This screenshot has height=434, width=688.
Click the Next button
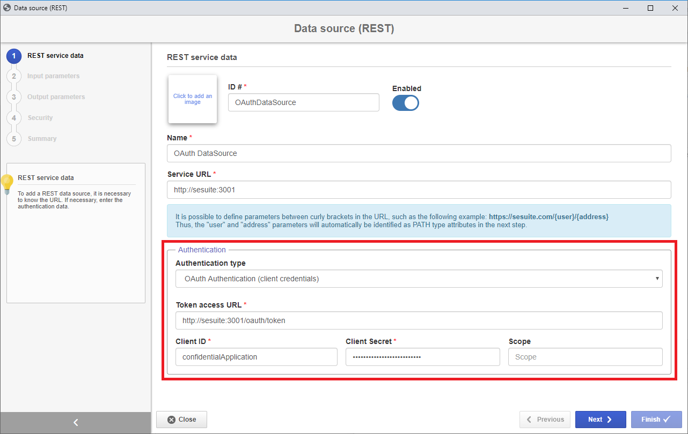point(601,420)
